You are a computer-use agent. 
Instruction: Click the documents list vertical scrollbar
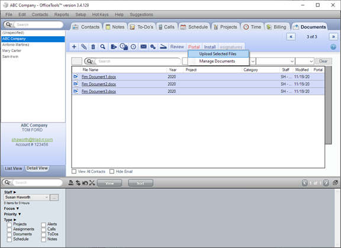click(x=328, y=105)
